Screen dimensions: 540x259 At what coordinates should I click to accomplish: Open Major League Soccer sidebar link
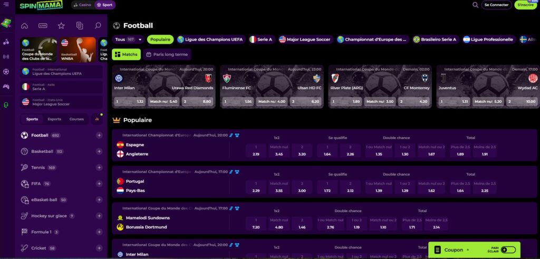[61, 102]
